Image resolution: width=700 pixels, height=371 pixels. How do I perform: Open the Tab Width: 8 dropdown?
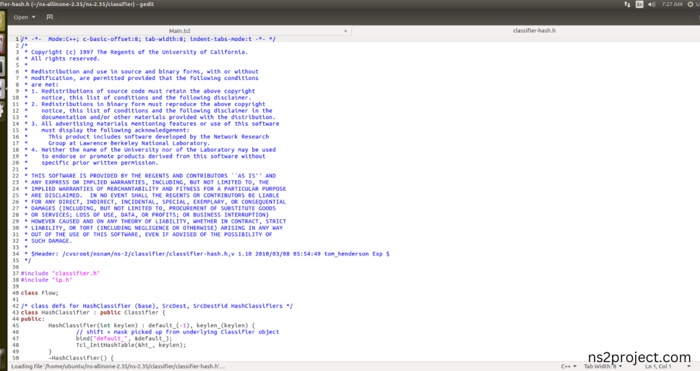[x=603, y=366]
